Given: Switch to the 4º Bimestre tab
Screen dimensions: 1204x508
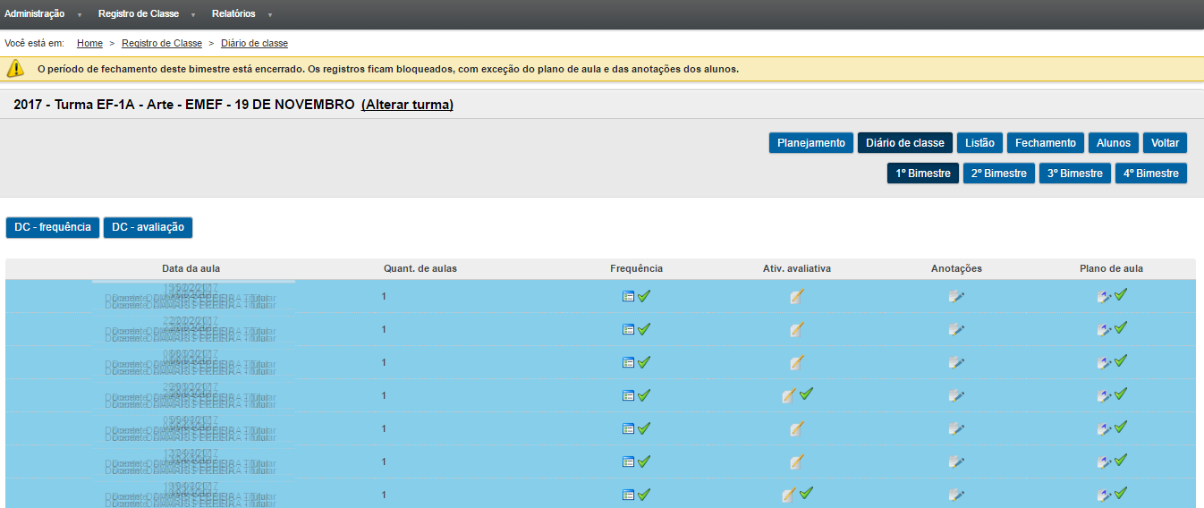Looking at the screenshot, I should [1150, 174].
